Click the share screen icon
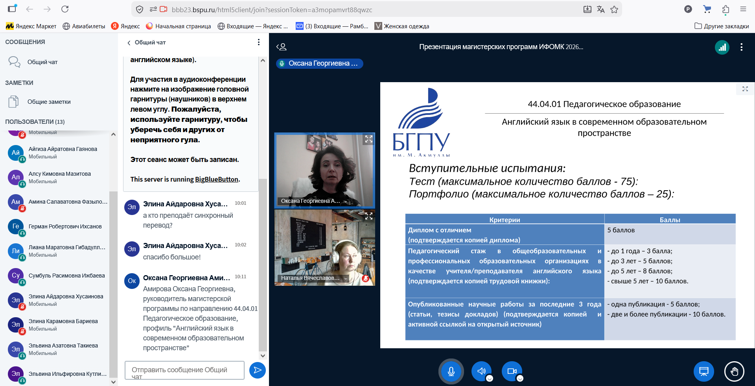Screen dimensions: 755x386 click(703, 371)
